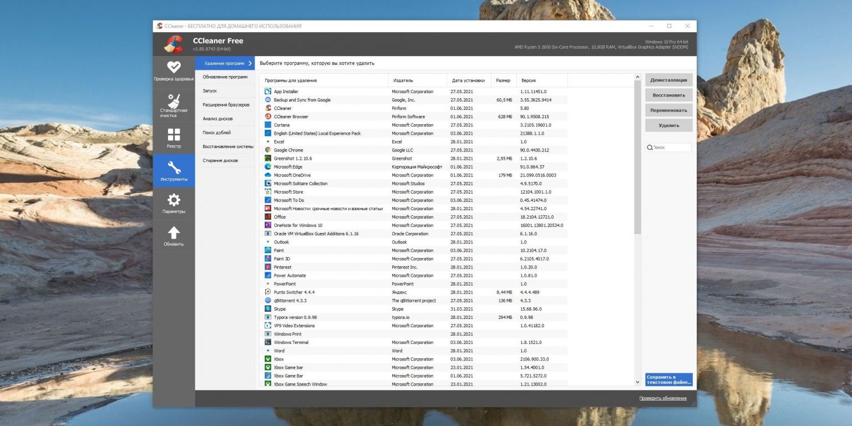Select the Microsoft To Do row
Viewport: 852px width, 426px height.
(414, 200)
